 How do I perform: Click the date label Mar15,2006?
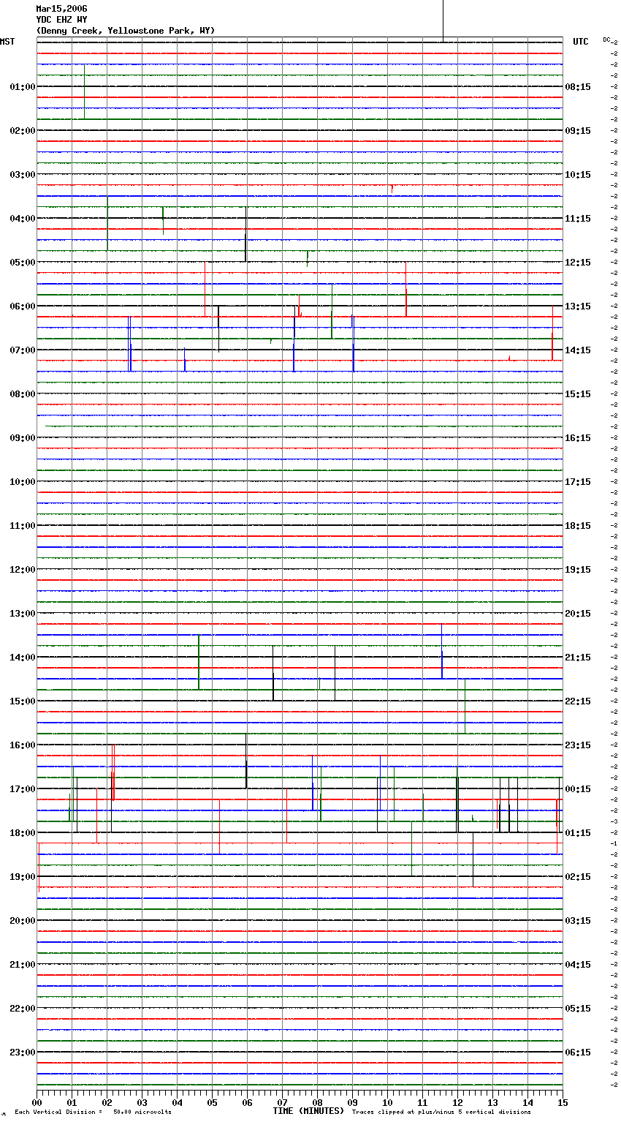coord(61,9)
